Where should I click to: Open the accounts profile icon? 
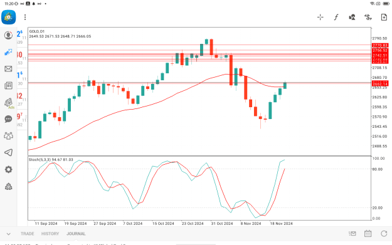8,35
